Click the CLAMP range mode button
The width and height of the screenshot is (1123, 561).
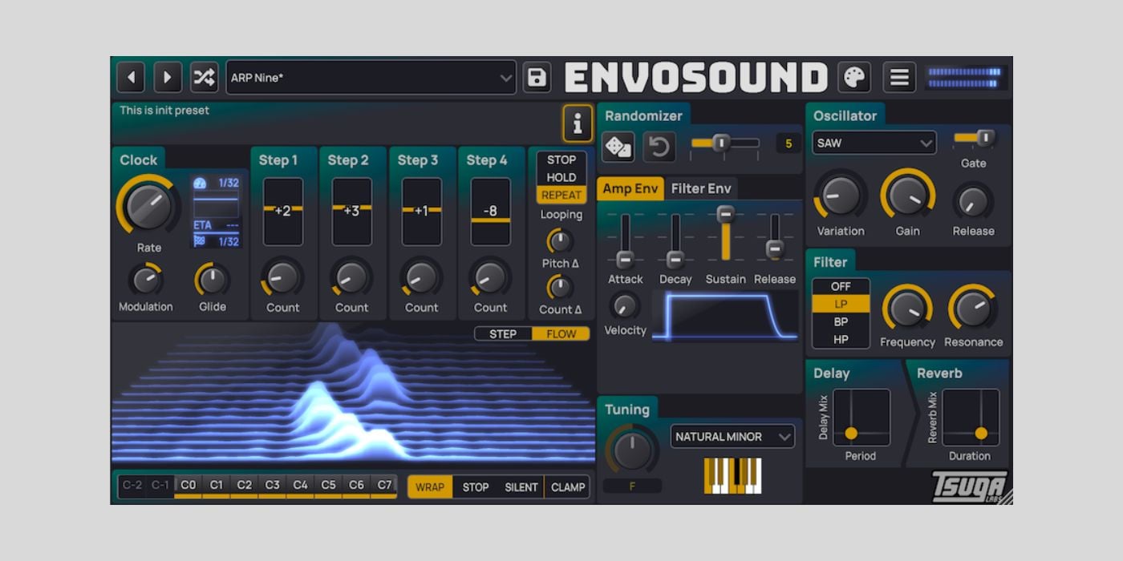(x=568, y=487)
